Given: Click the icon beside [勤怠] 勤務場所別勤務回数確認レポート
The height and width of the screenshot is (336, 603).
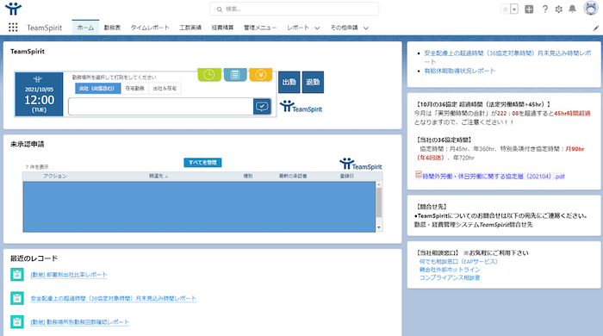Looking at the screenshot, I should tap(17, 321).
